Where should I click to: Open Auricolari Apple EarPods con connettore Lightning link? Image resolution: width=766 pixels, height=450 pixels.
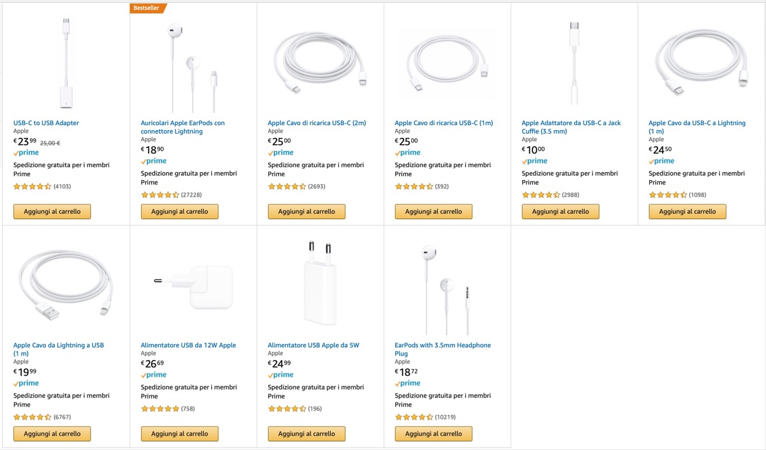click(183, 127)
